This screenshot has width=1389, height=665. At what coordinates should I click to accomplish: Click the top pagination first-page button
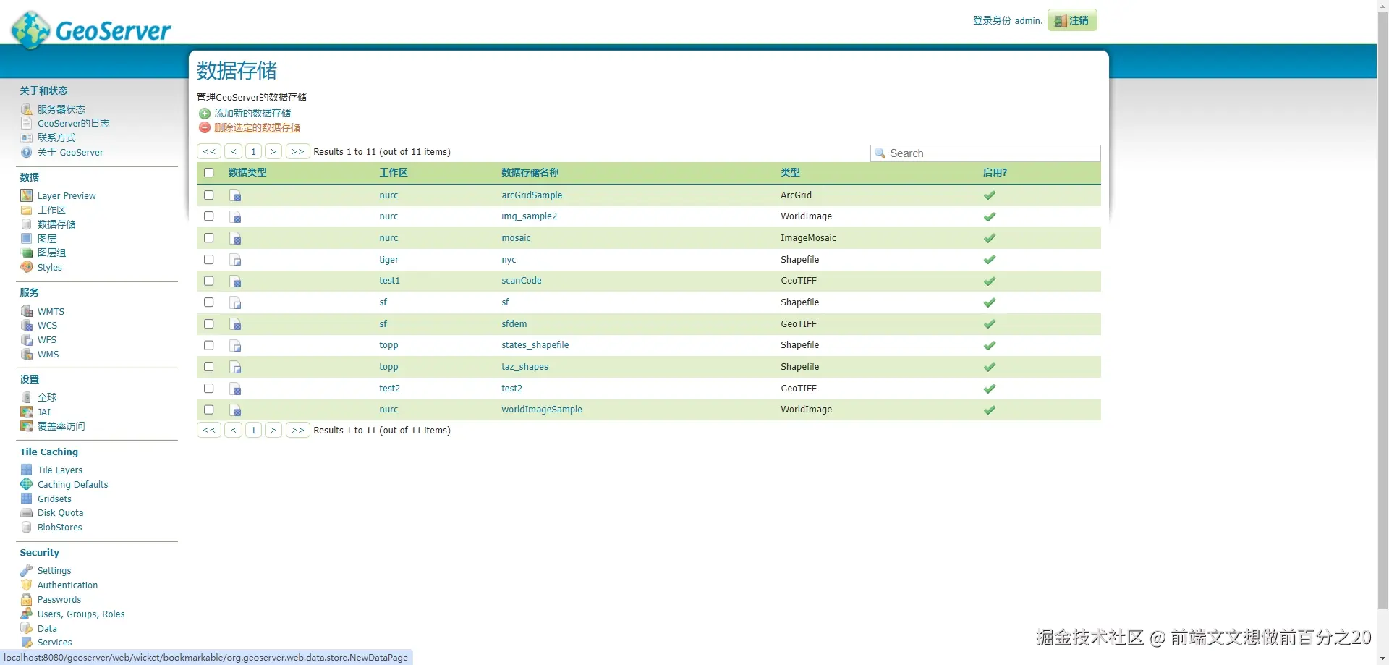[x=209, y=152]
